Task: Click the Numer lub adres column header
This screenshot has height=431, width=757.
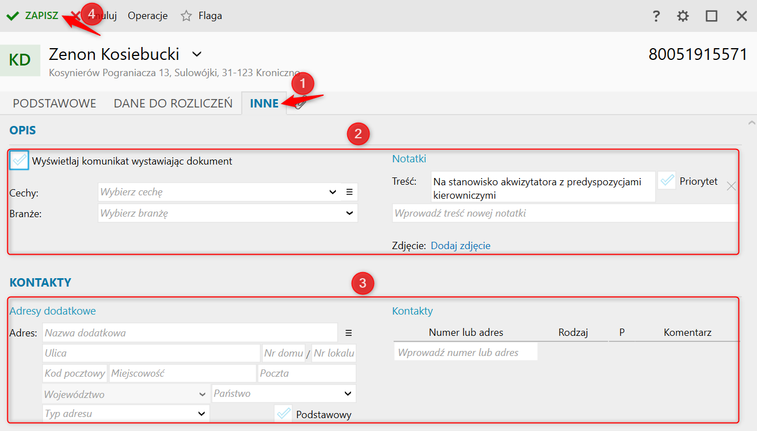Action: [466, 332]
